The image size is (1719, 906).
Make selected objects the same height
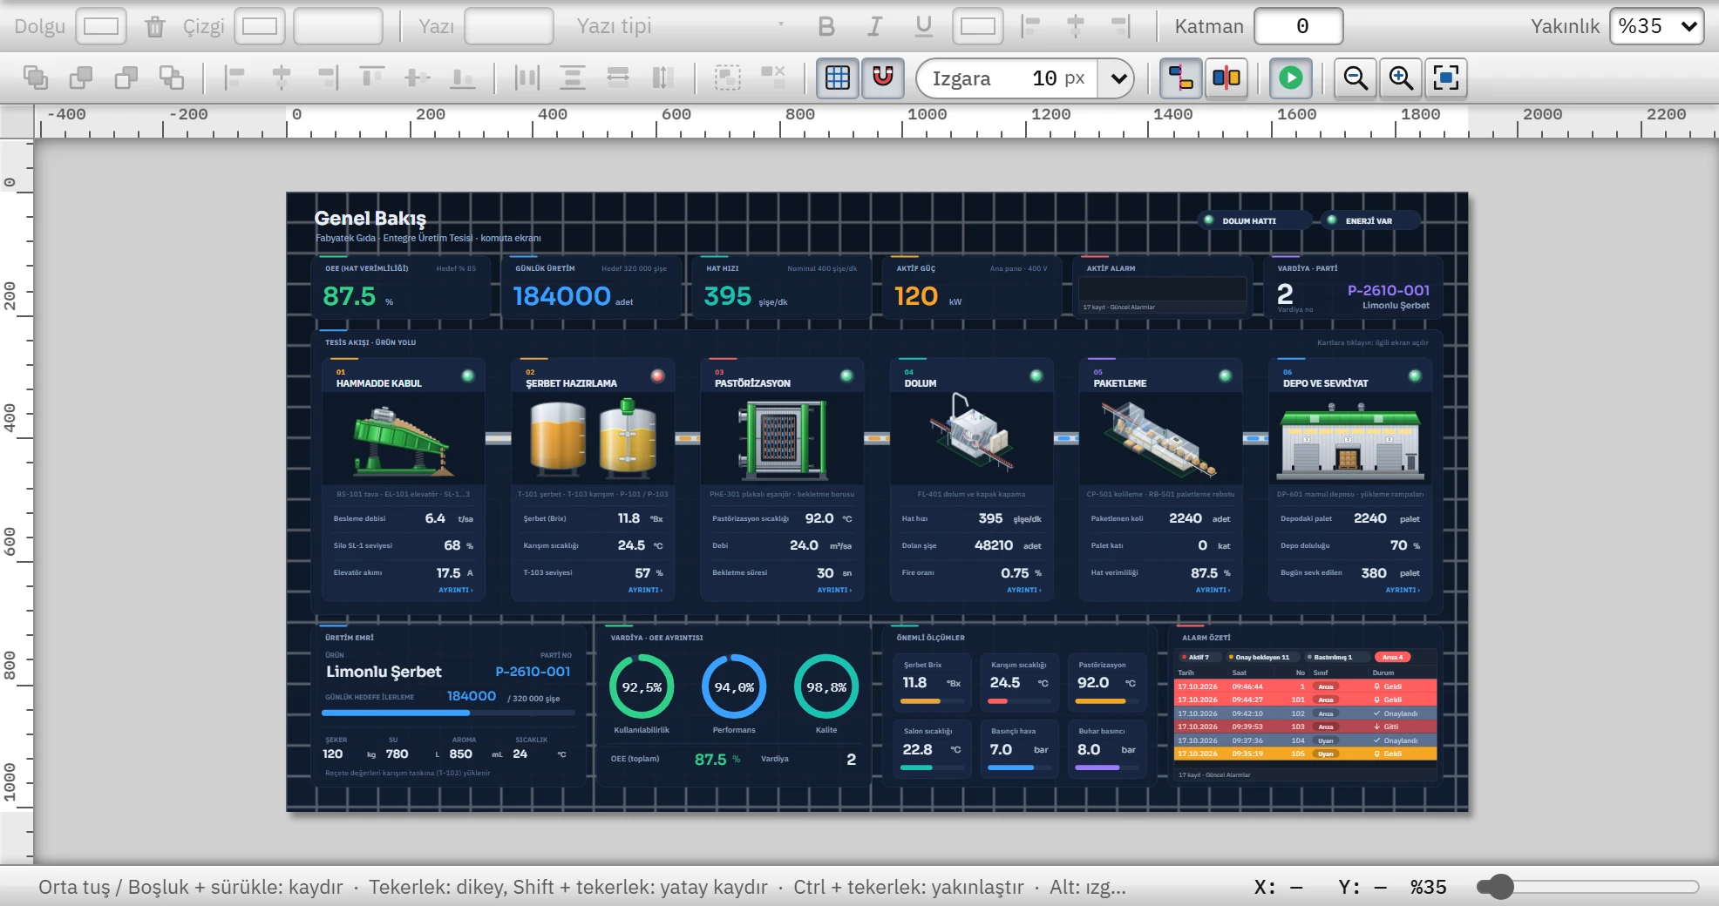pos(663,78)
